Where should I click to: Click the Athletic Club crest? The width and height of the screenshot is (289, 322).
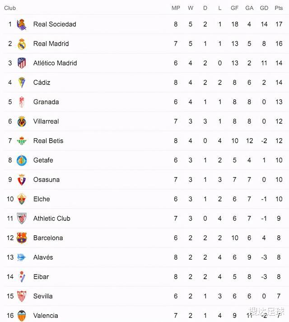pos(22,219)
